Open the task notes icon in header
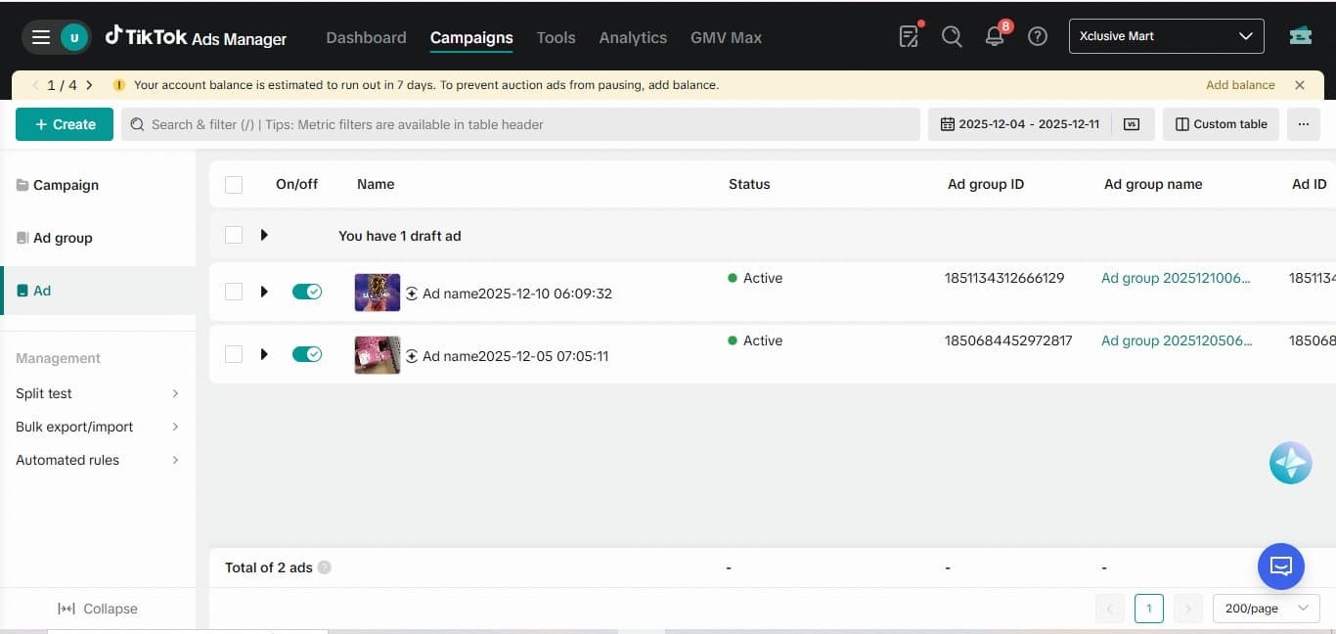1336x634 pixels. (x=909, y=37)
